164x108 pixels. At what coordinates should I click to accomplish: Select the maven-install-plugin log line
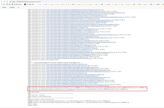click(55, 63)
